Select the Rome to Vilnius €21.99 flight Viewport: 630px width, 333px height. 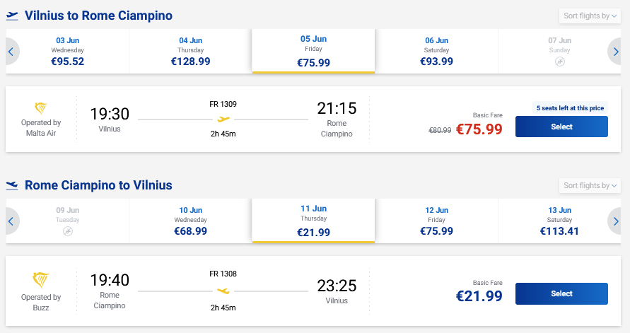[561, 293]
